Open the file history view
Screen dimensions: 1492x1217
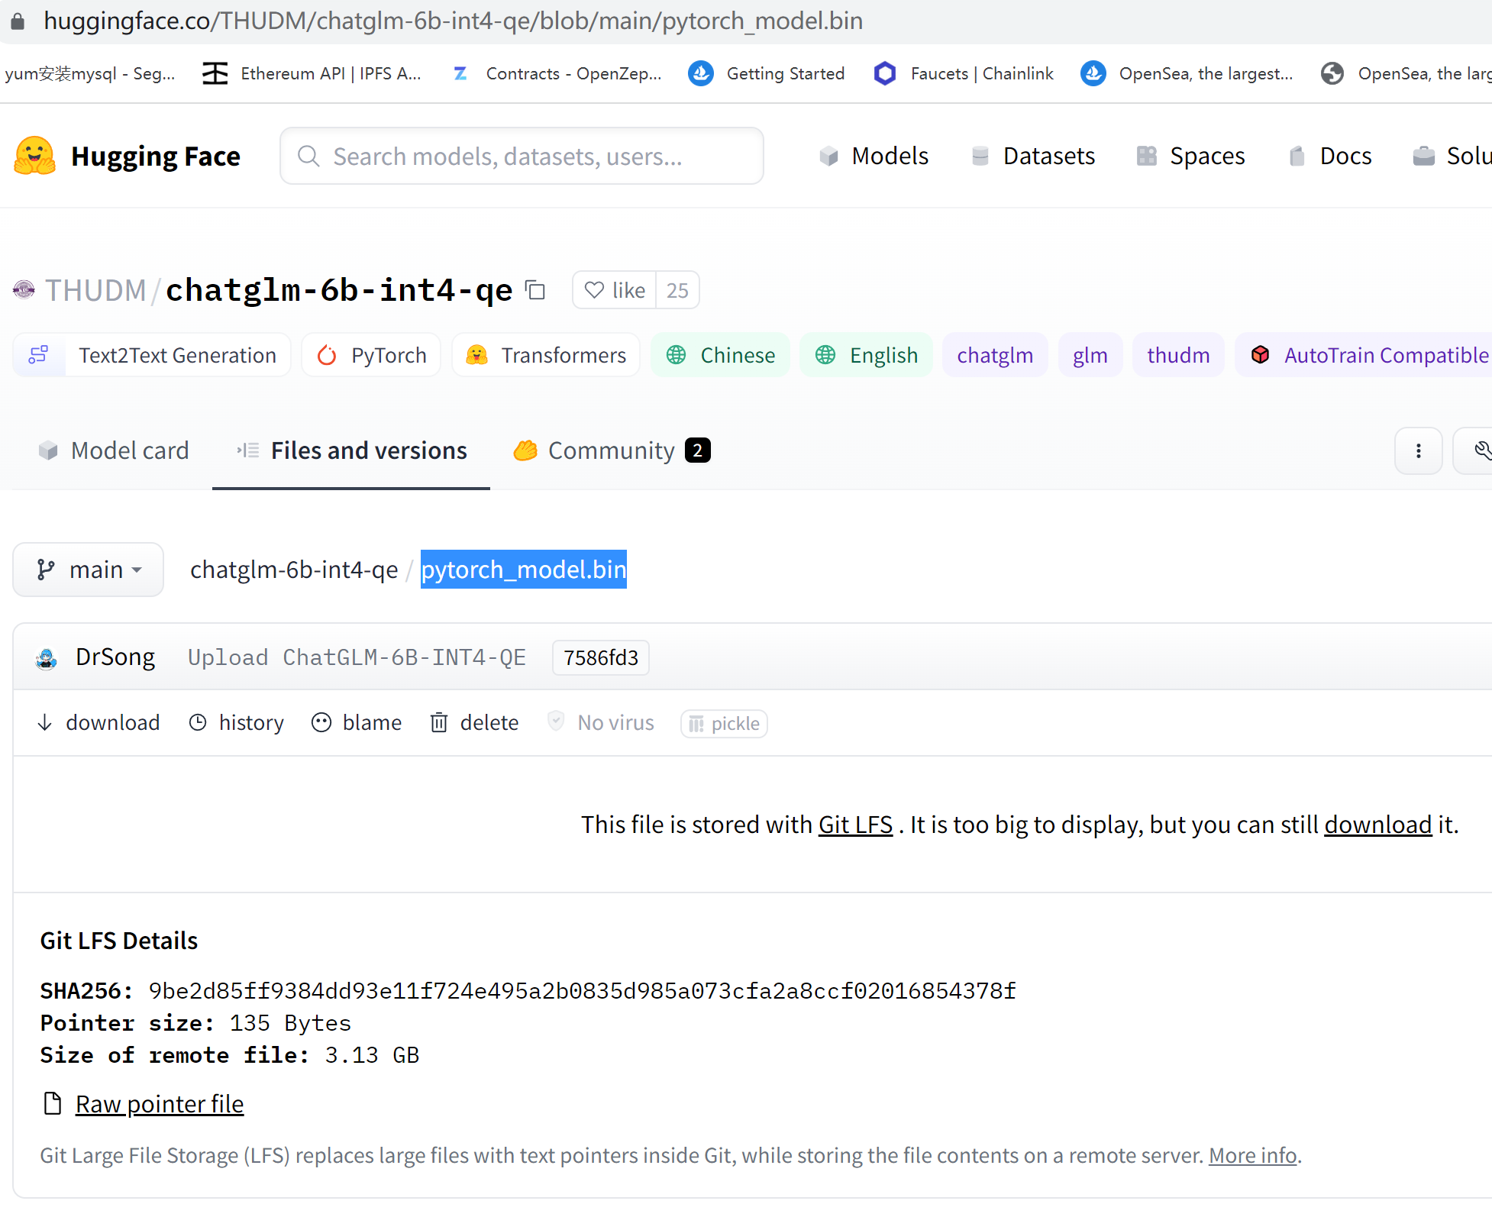click(237, 722)
